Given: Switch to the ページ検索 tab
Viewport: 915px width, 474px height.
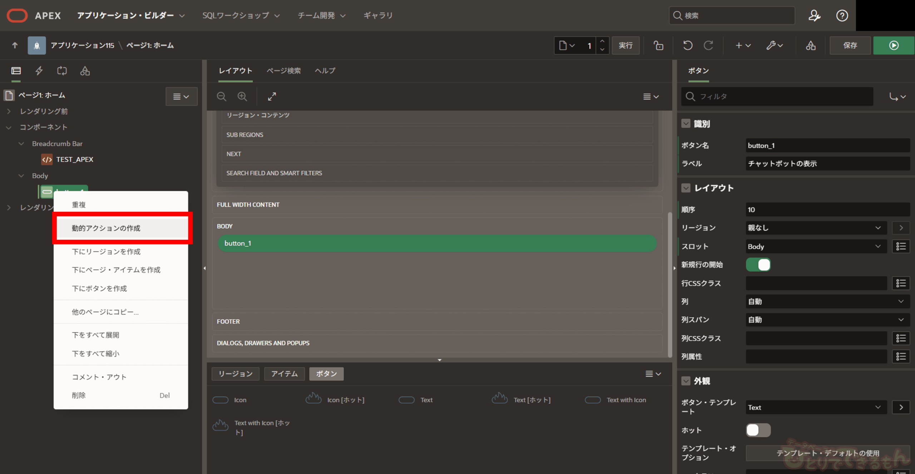Looking at the screenshot, I should pyautogui.click(x=283, y=71).
